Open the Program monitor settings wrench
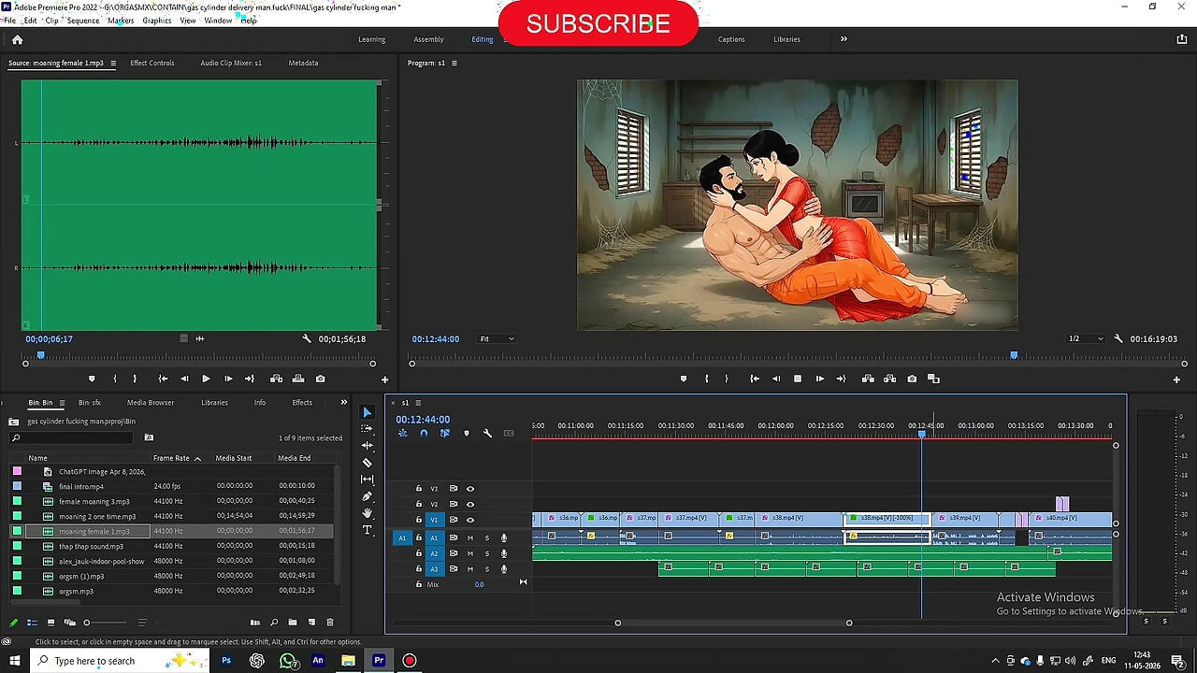This screenshot has width=1197, height=673. 1117,339
